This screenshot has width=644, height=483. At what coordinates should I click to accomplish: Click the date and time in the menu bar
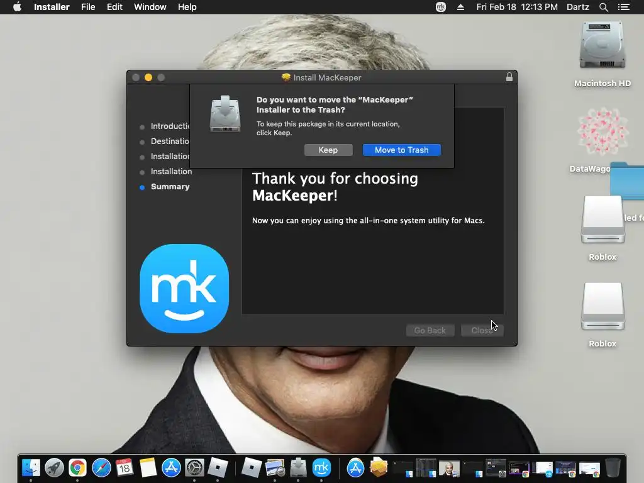pos(517,7)
